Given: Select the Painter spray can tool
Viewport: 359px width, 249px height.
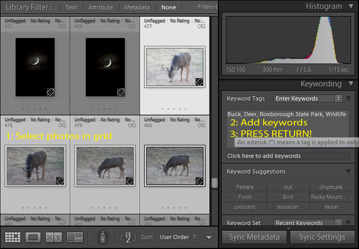Looking at the screenshot, I should click(102, 236).
